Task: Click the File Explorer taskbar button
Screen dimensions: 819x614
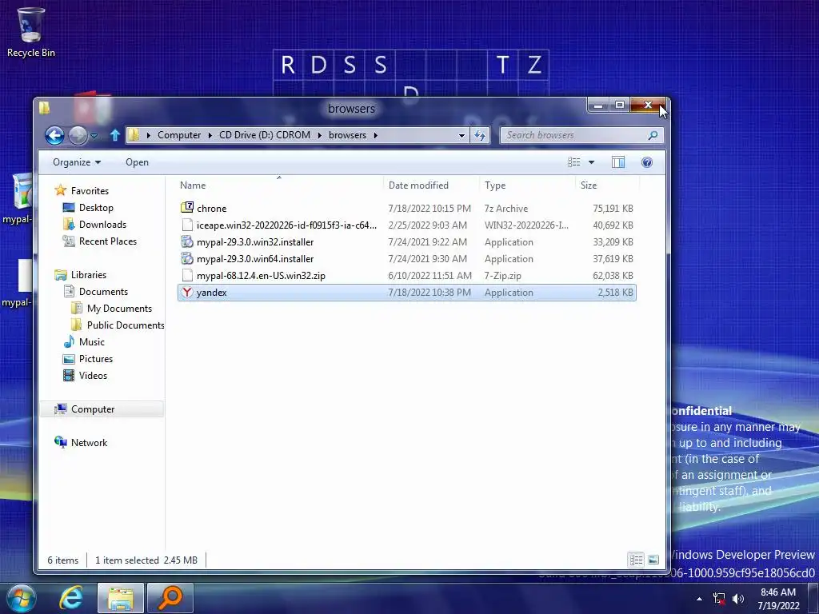Action: [x=121, y=598]
